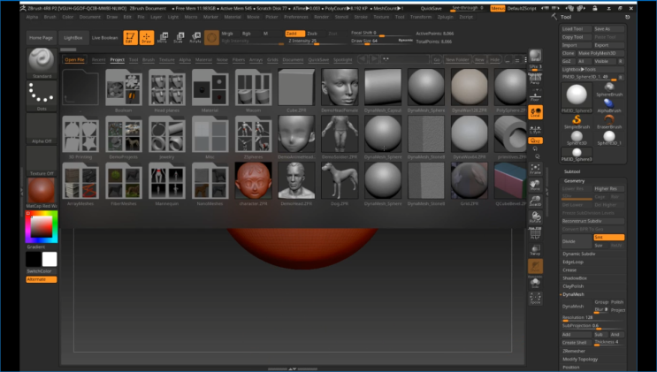Activate the Edit mode button
The image size is (657, 372).
click(x=129, y=37)
